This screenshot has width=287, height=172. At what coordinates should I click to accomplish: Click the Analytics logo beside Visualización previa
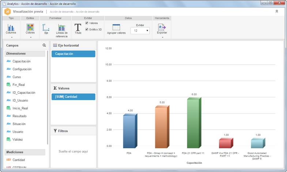[8, 12]
